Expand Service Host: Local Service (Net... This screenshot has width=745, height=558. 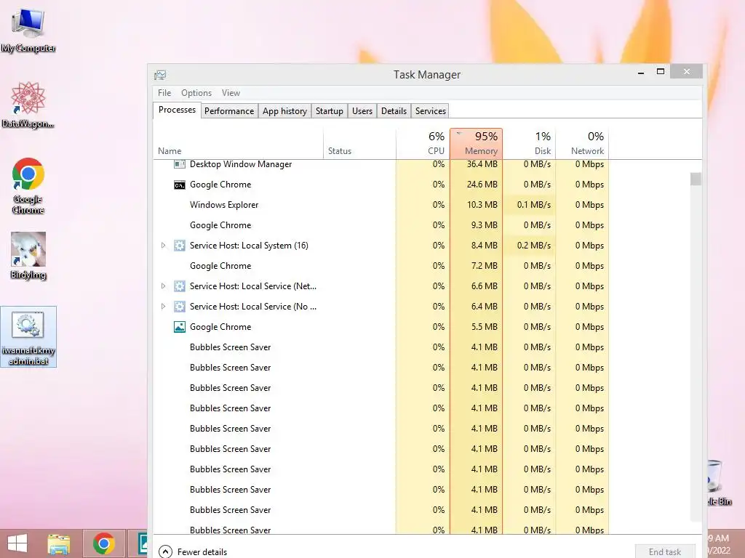tap(163, 286)
